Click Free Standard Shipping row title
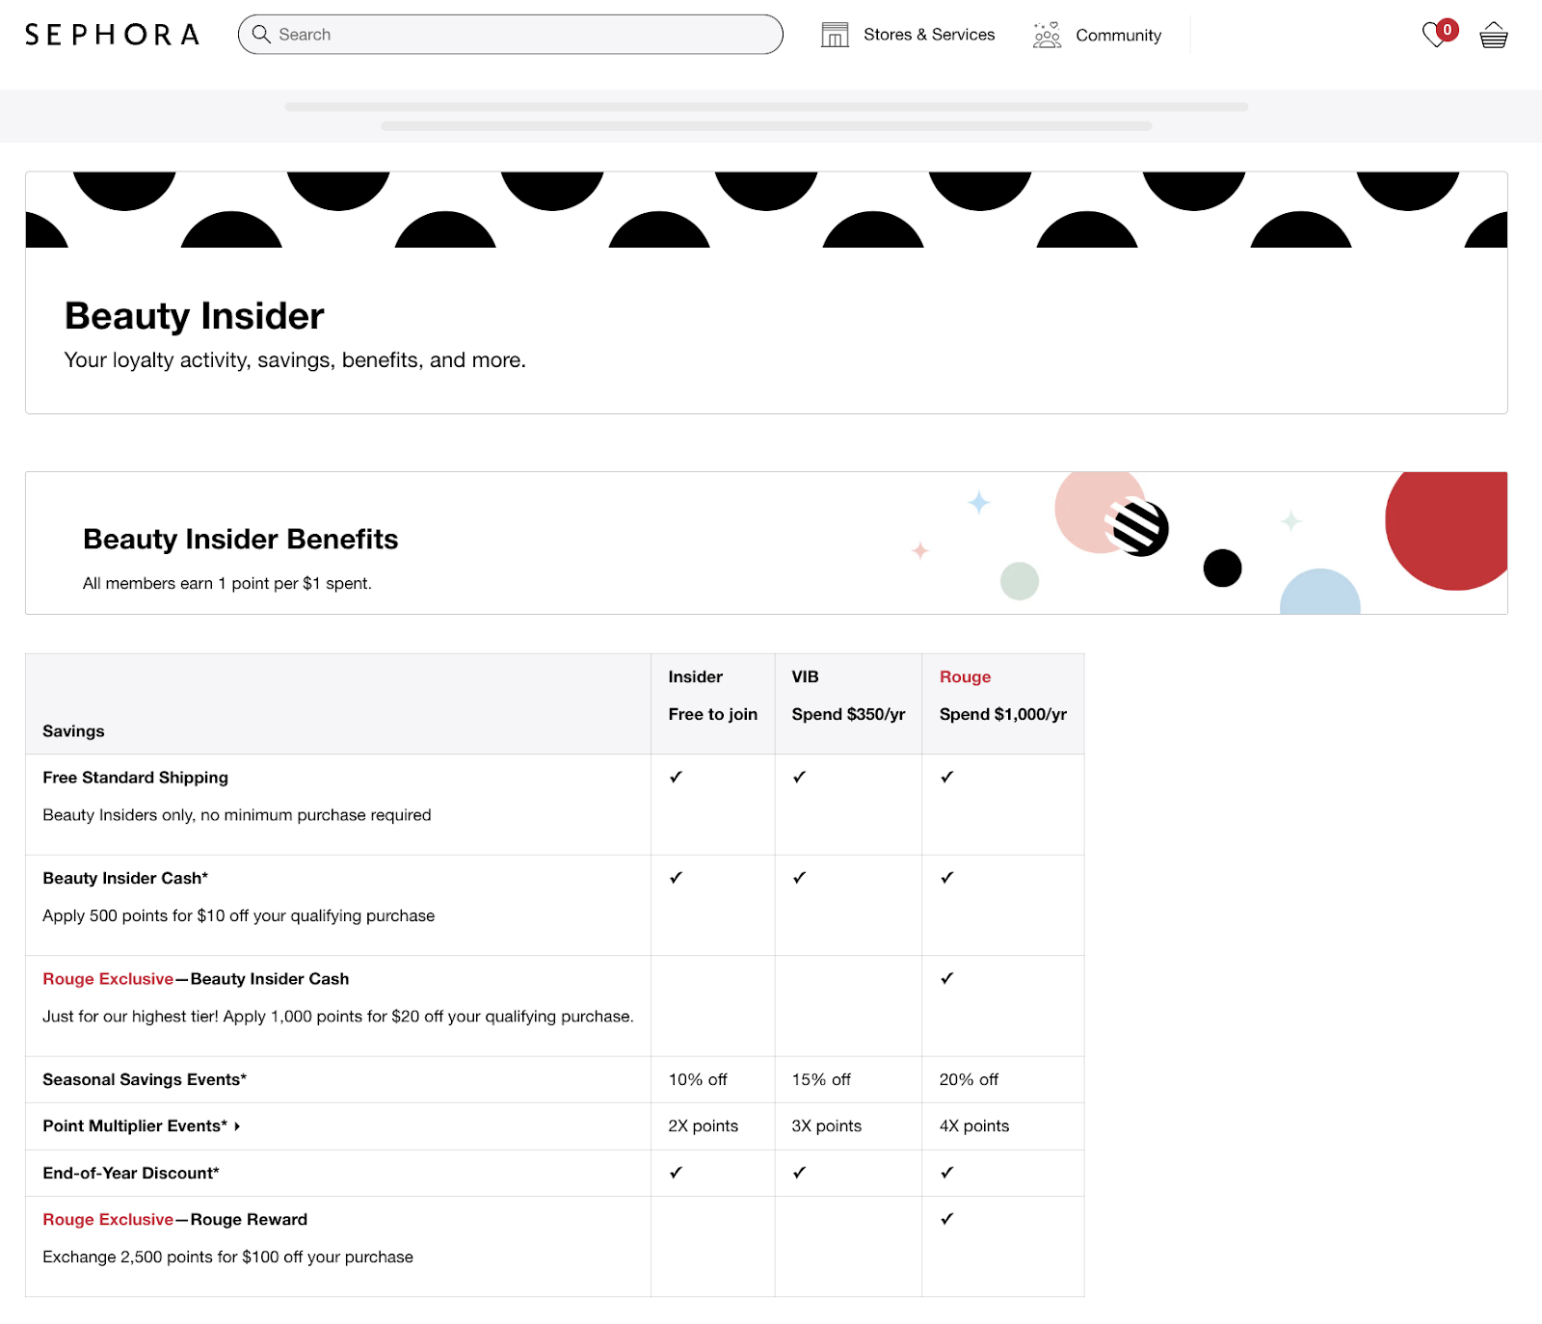 pos(136,778)
